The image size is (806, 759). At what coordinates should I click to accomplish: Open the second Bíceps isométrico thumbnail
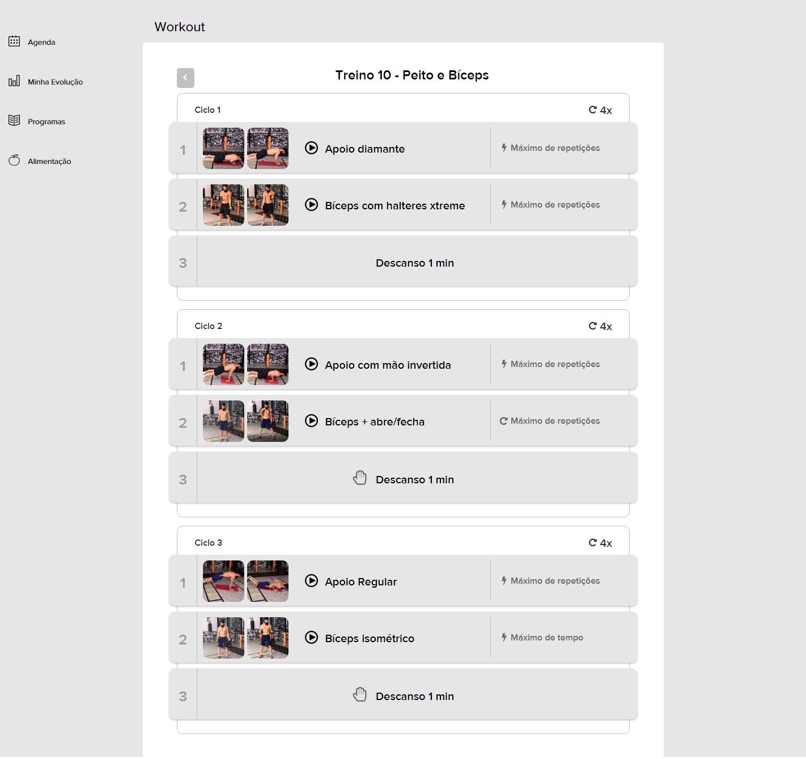pyautogui.click(x=268, y=638)
